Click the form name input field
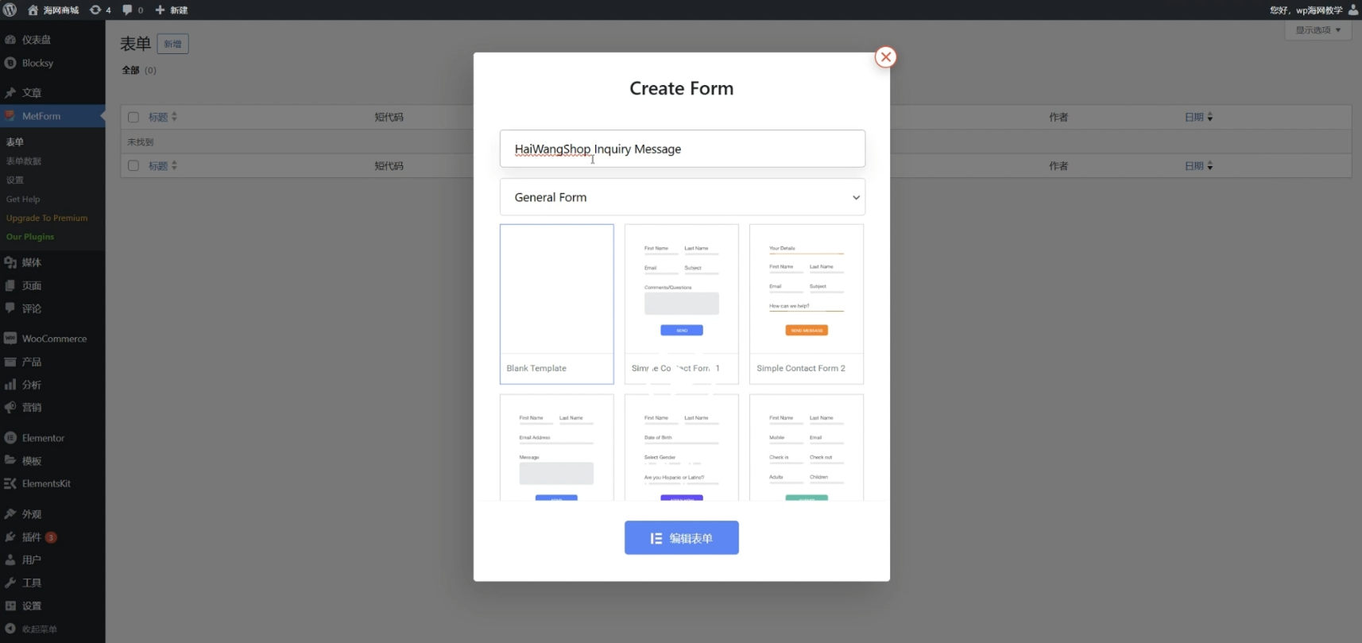The image size is (1362, 643). 682,149
